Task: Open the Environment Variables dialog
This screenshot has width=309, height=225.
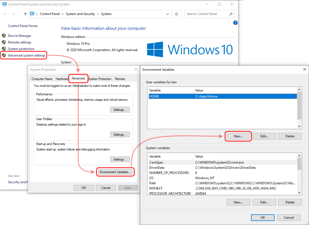Action: tap(115, 172)
